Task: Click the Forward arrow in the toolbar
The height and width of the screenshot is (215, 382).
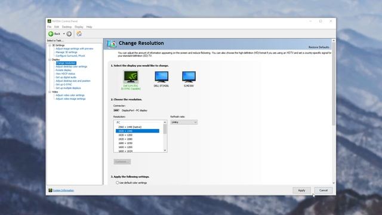Action: (x=69, y=34)
